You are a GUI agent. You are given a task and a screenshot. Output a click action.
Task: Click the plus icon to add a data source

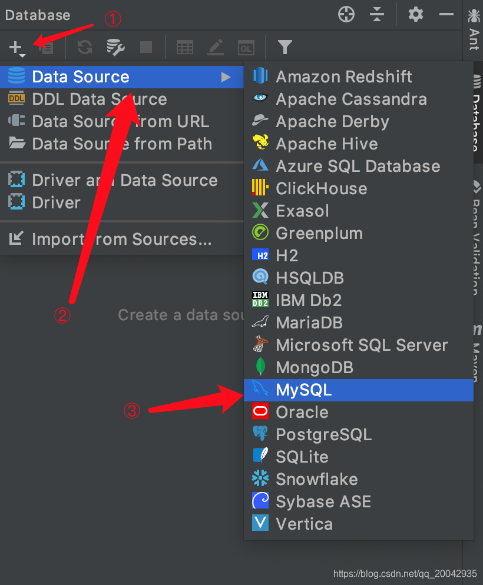16,47
